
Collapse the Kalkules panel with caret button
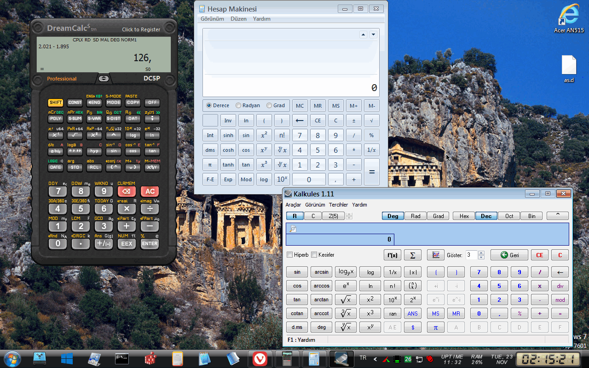click(x=558, y=216)
